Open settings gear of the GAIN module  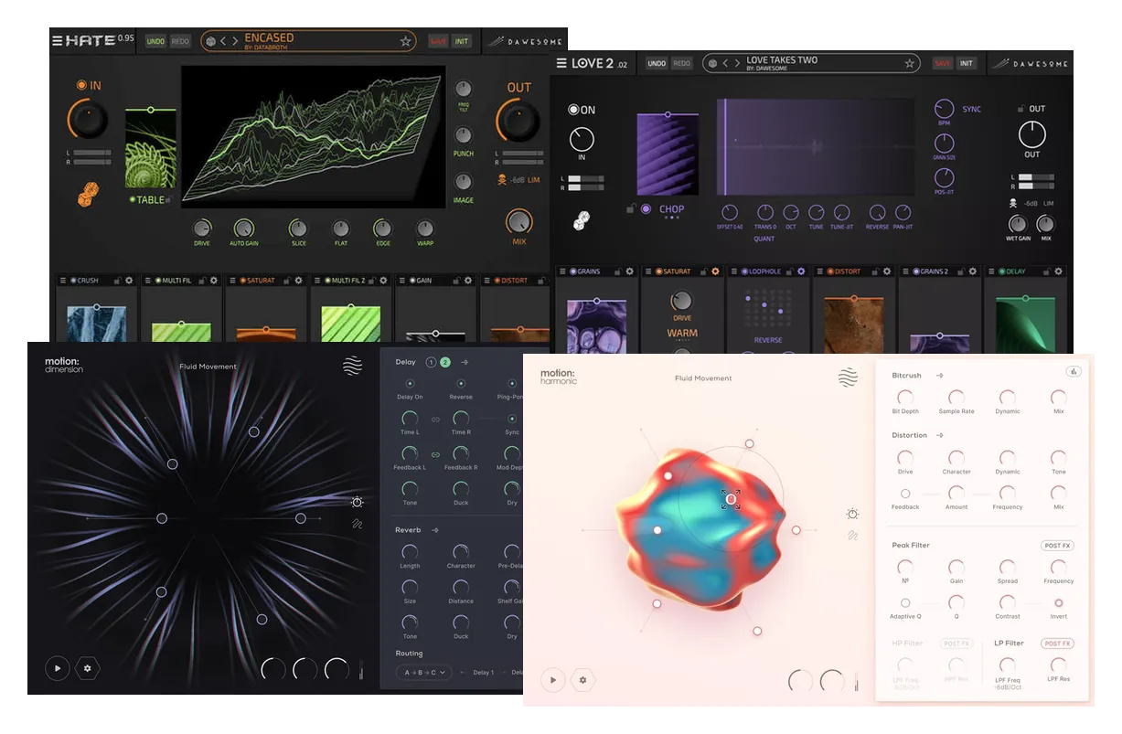(468, 281)
